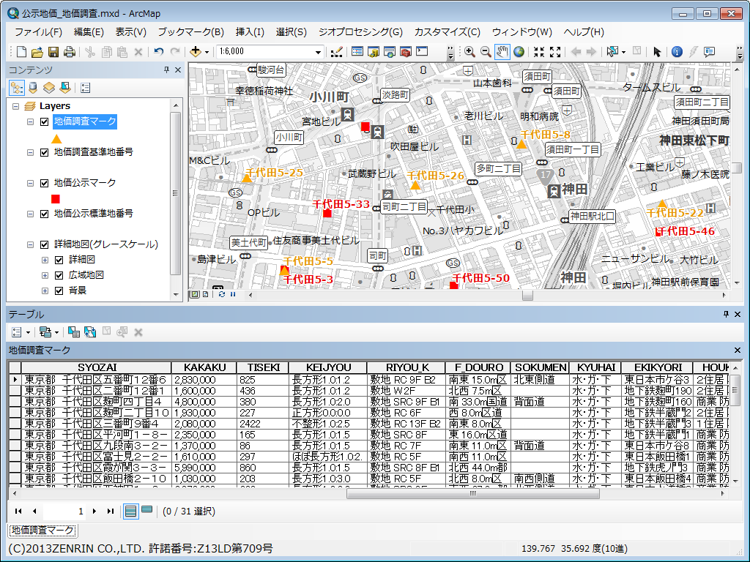
Task: Go to next record button
Action: coord(94,511)
